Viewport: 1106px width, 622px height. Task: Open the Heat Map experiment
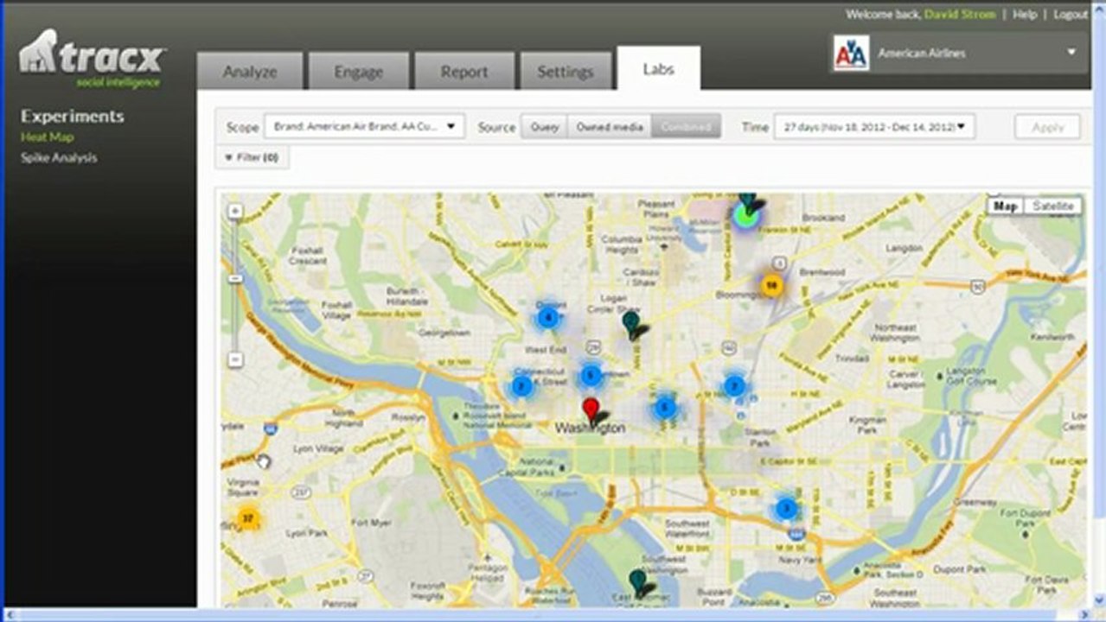click(48, 137)
